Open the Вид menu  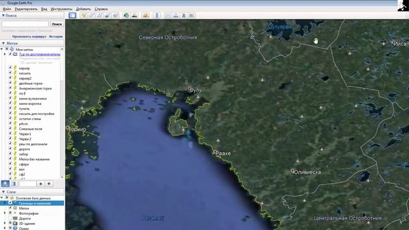[x=44, y=9]
